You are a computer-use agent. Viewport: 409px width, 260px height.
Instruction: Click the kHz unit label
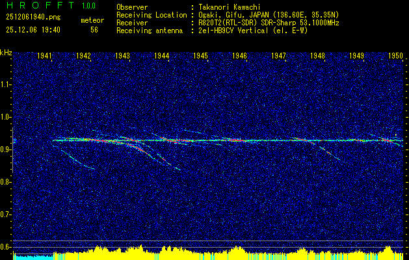tap(6, 52)
